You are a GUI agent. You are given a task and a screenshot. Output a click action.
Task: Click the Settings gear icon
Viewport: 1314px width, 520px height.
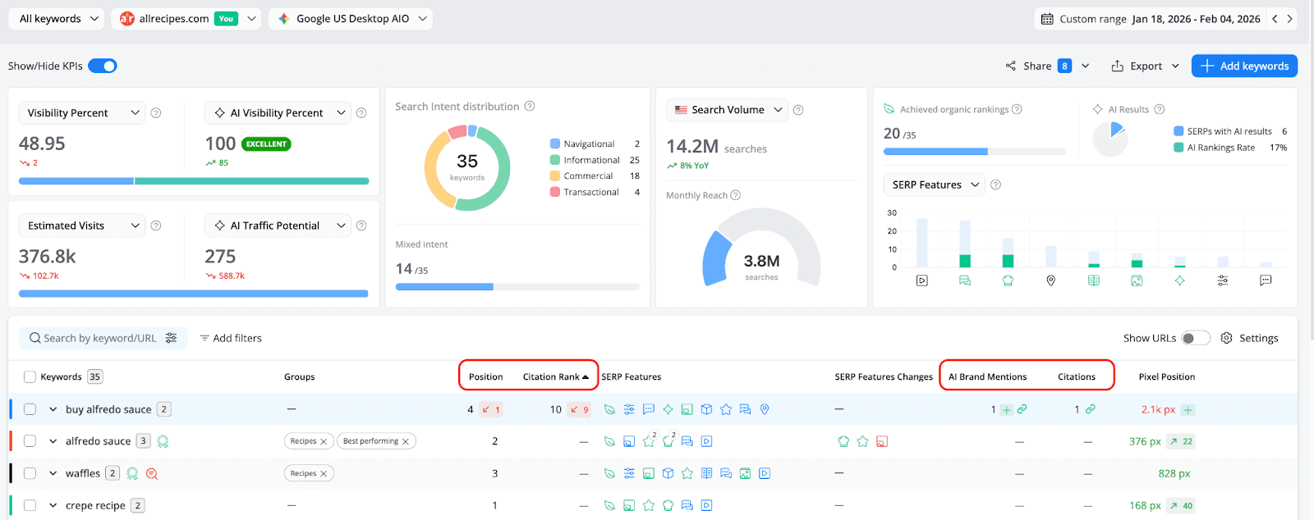pos(1226,338)
